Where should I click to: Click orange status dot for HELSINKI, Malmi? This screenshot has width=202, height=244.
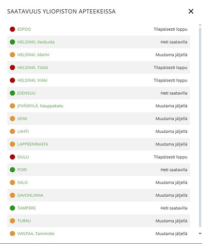tap(13, 55)
